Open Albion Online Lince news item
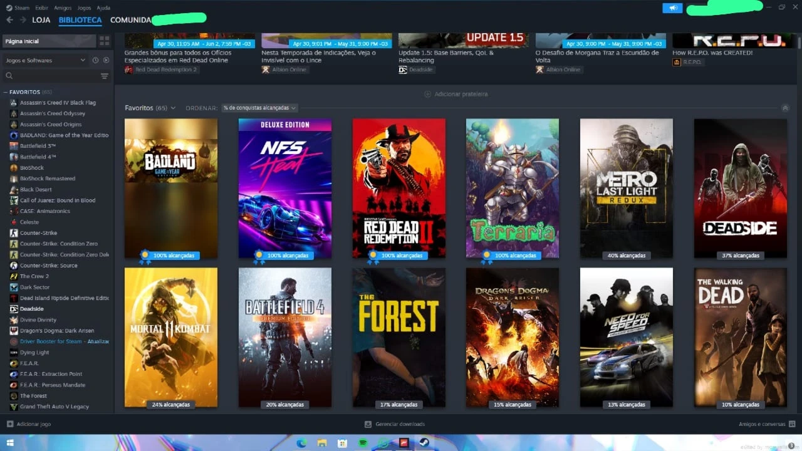The image size is (802, 451). coord(326,56)
